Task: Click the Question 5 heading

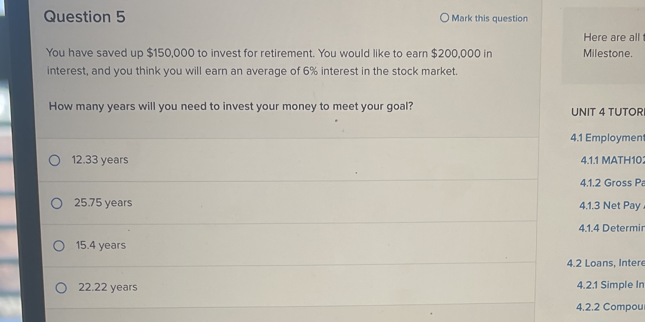Action: click(85, 17)
